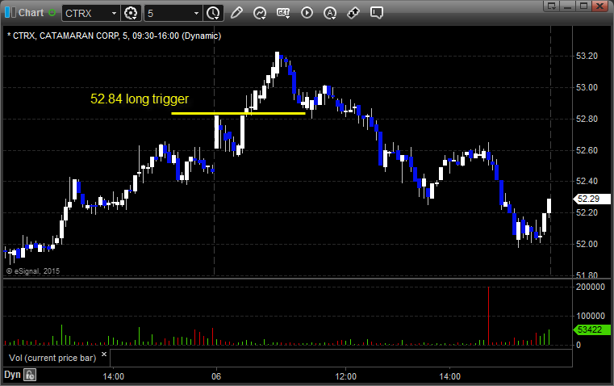The image size is (614, 386).
Task: Open the symbol settings gear menu
Action: click(x=131, y=13)
